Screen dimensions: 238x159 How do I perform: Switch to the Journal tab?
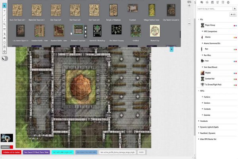tap(212, 2)
